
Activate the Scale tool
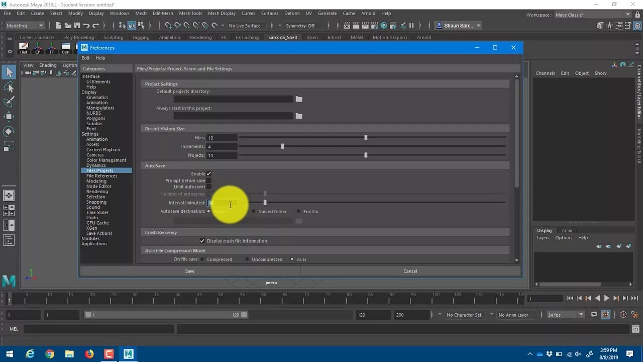(9, 147)
